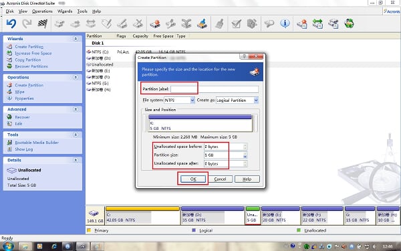
Task: Click the Copy Partition wizard icon left of recover icon
Action: [x=333, y=23]
